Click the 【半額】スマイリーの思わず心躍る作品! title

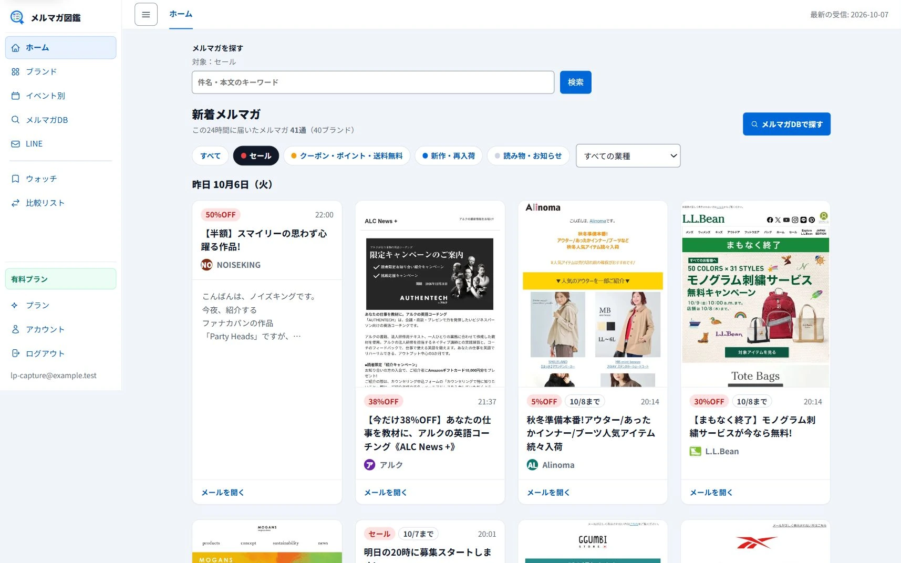(x=264, y=240)
